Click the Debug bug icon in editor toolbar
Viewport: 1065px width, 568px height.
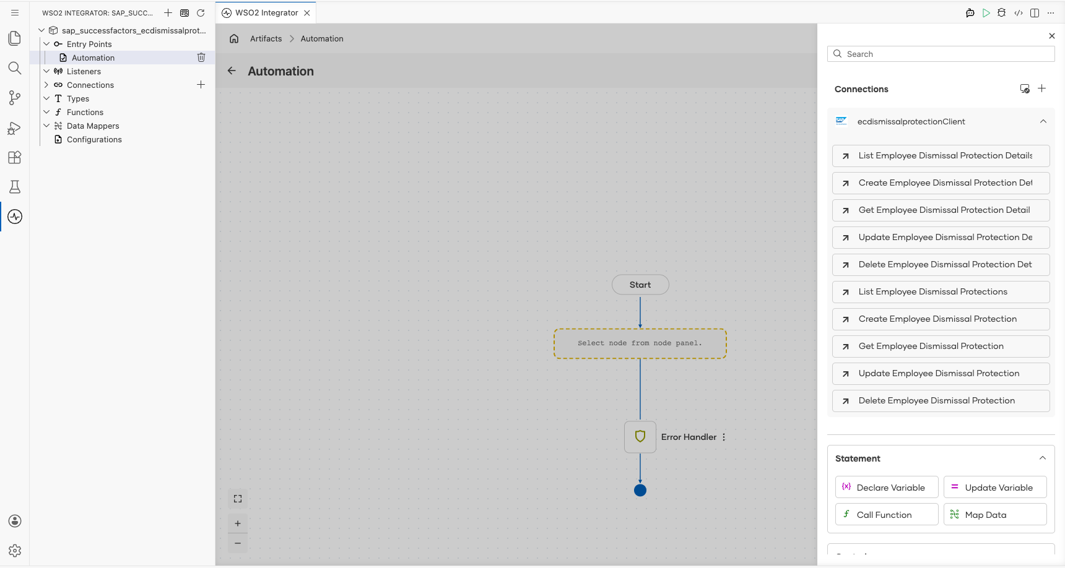tap(1002, 12)
